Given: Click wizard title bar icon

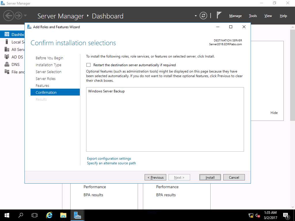Looking at the screenshot, I should [x=29, y=27].
